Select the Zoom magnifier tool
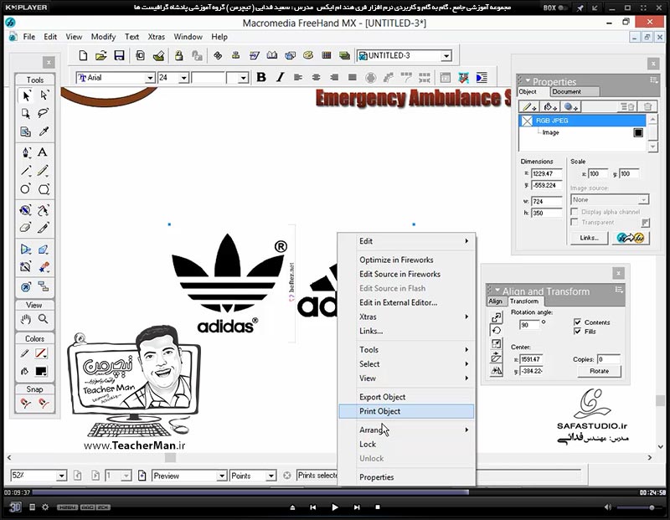This screenshot has height=520, width=670. (x=44, y=319)
